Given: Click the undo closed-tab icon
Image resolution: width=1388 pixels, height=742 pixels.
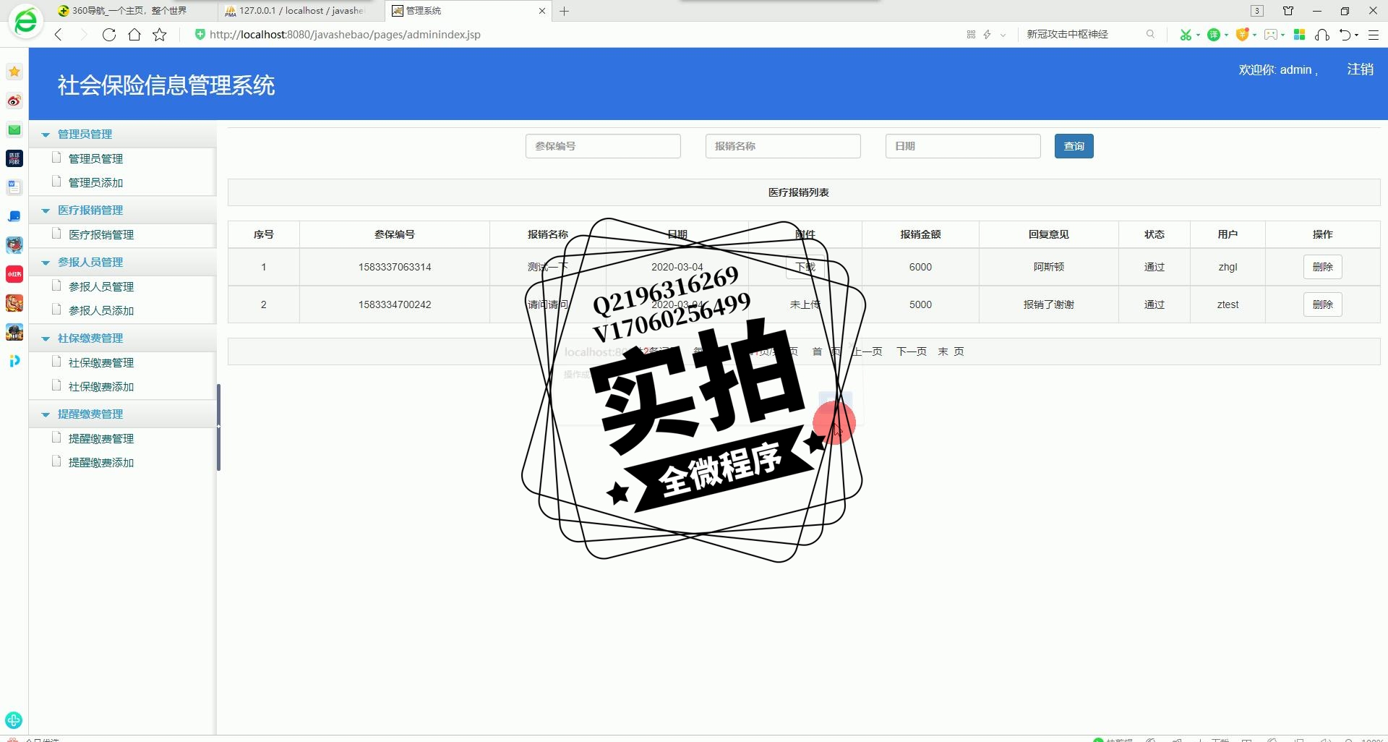Looking at the screenshot, I should tap(1345, 34).
